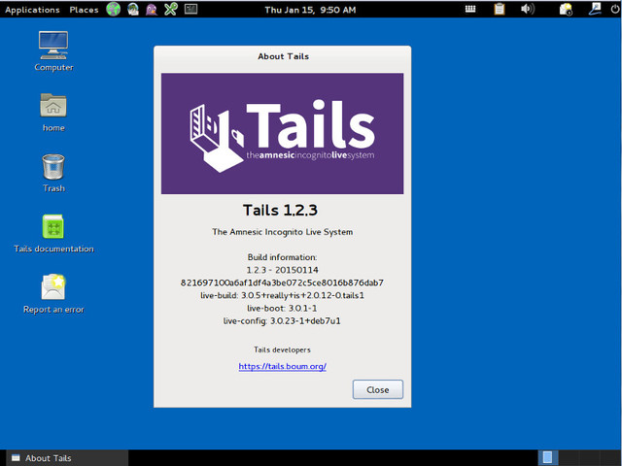Image resolution: width=622 pixels, height=466 pixels.
Task: Click the 'Tails developers' credit text
Action: [x=282, y=349]
